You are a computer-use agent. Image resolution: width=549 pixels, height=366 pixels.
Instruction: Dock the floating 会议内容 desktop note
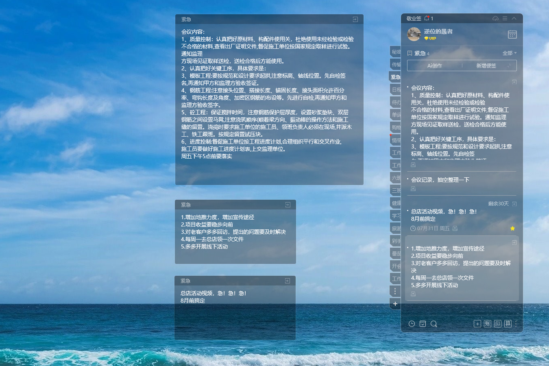[355, 20]
